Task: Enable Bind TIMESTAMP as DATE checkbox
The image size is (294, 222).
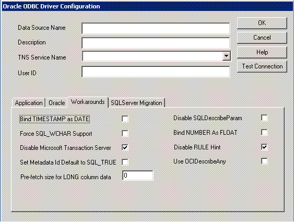Action: [125, 119]
